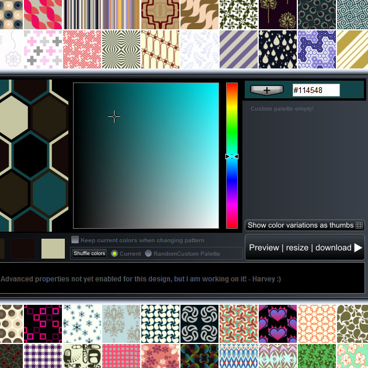Choose the pink and gray plus-sign pattern
The image size is (368, 368).
[43, 49]
